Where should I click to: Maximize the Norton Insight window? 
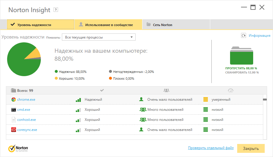(253, 7)
